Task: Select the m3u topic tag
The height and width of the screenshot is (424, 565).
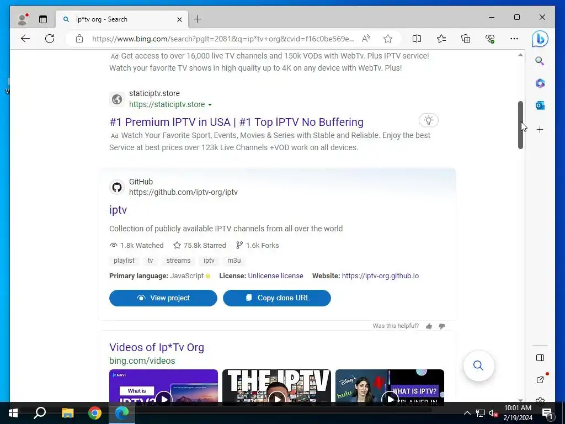Action: click(234, 261)
